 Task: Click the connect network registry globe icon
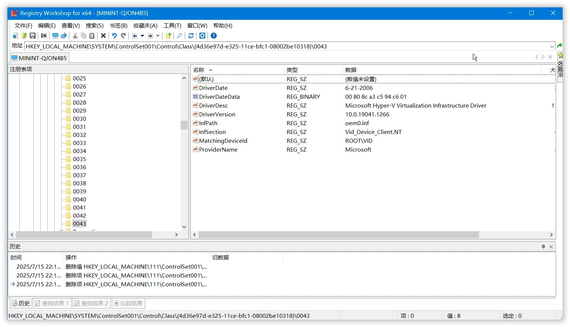64,36
